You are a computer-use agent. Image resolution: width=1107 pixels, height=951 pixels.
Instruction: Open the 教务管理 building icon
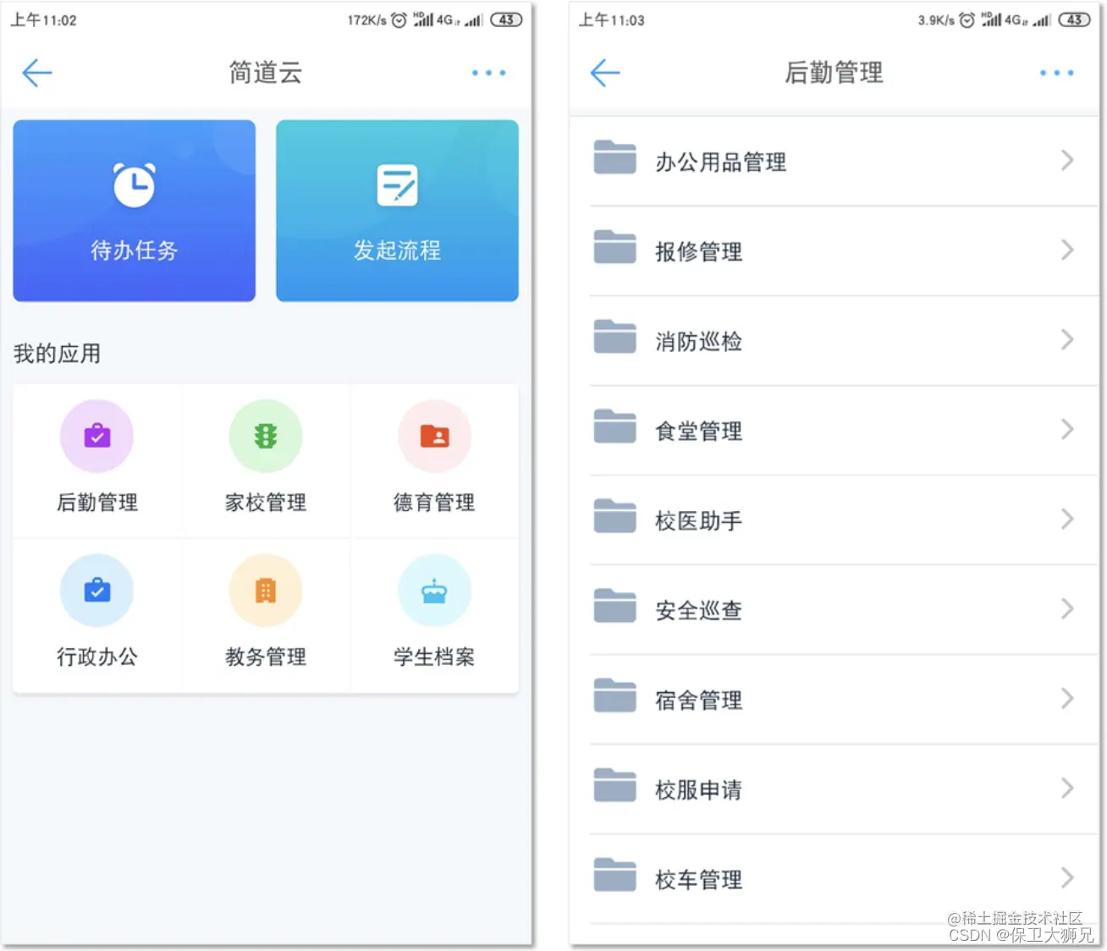266,590
